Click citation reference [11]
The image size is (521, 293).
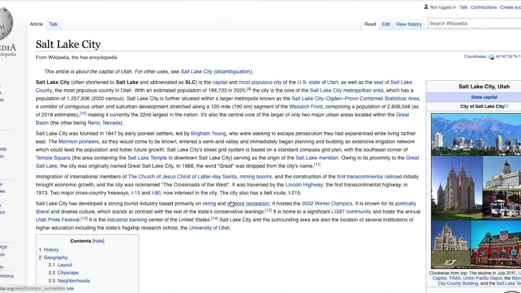pos(317,165)
